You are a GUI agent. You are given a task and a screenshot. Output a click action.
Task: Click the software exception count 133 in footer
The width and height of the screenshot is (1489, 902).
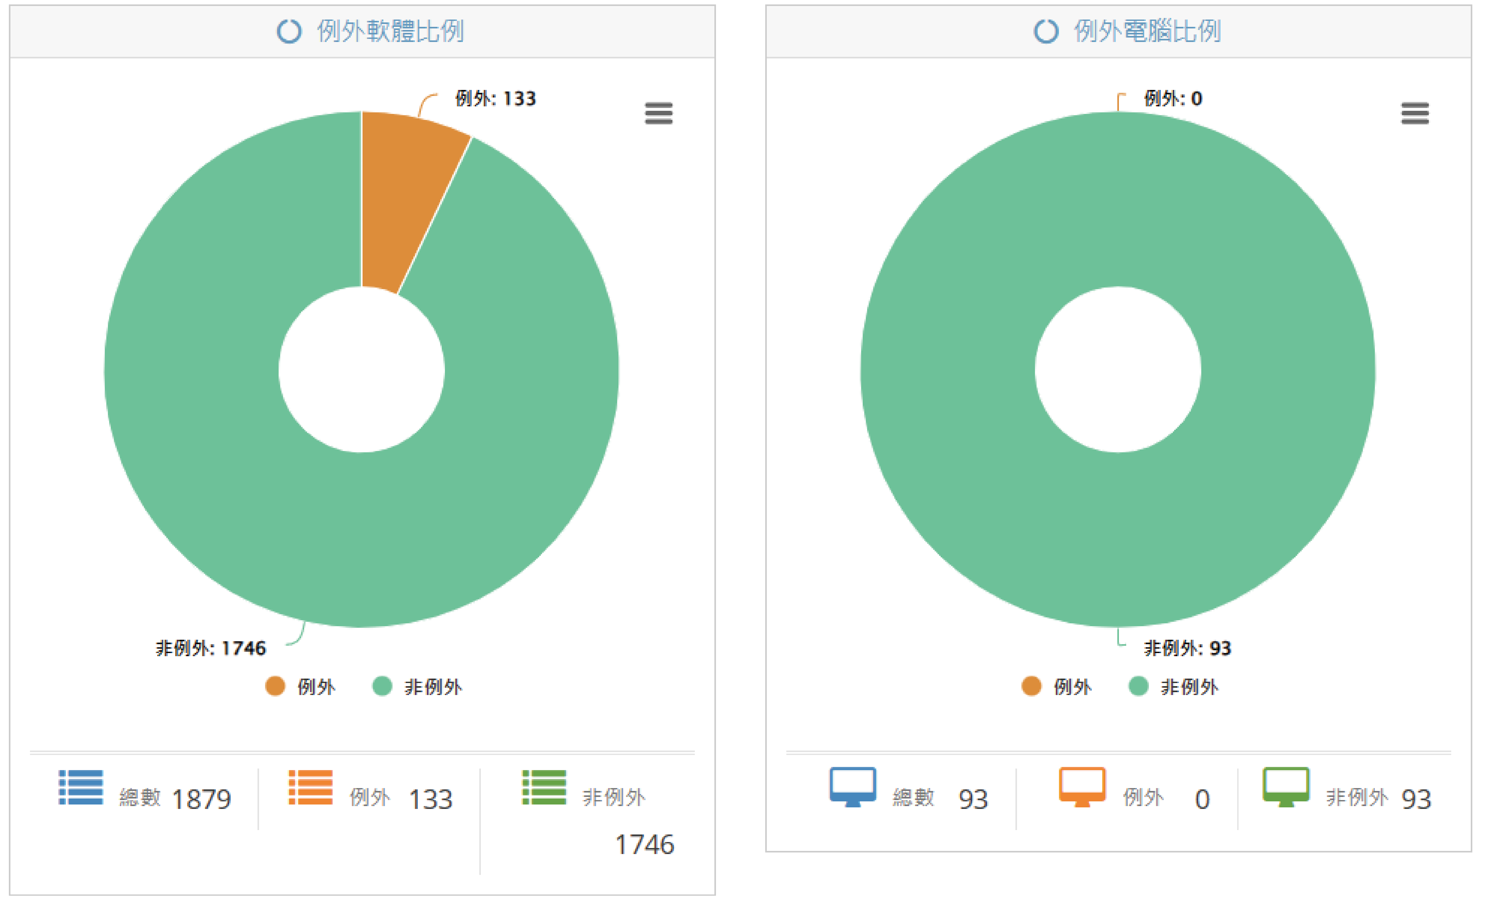(x=431, y=799)
